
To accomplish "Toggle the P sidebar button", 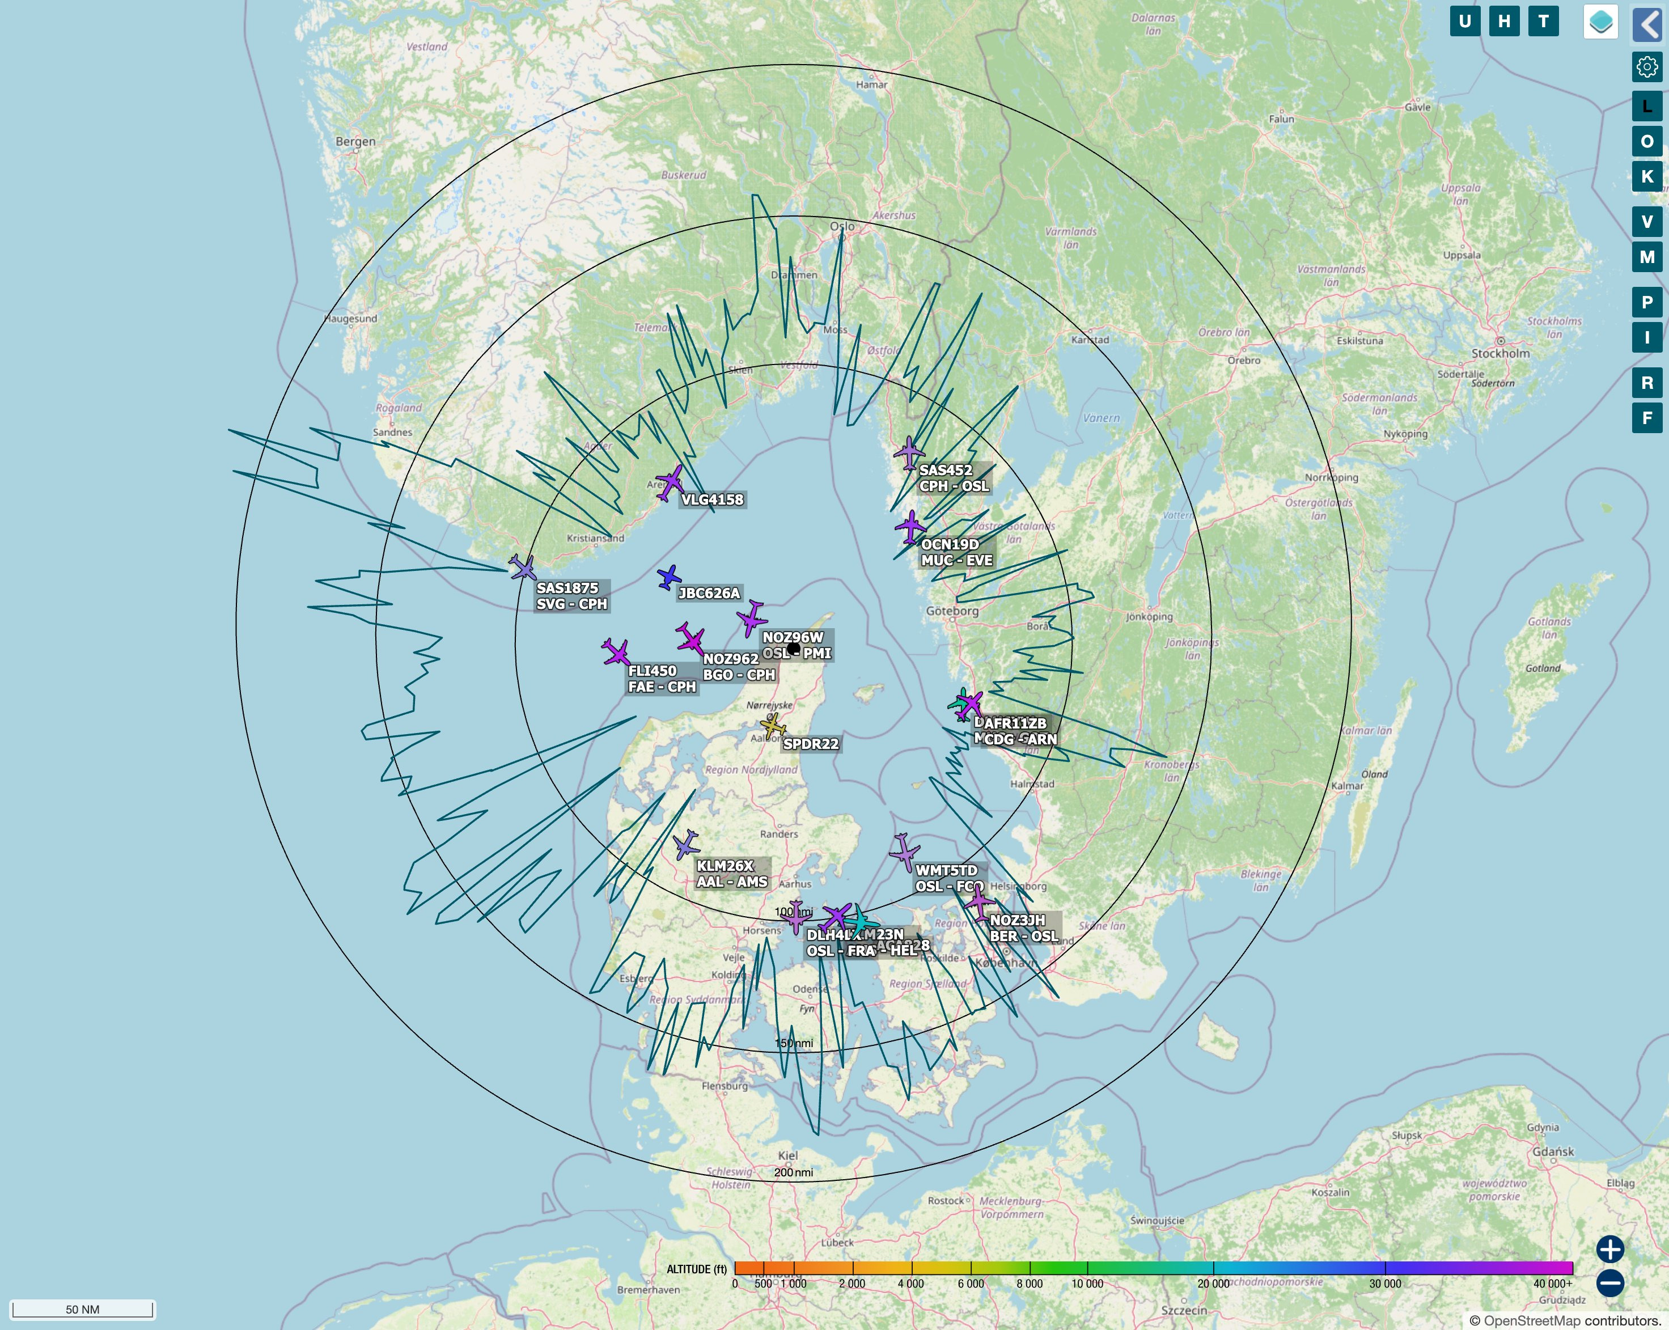I will pyautogui.click(x=1646, y=302).
